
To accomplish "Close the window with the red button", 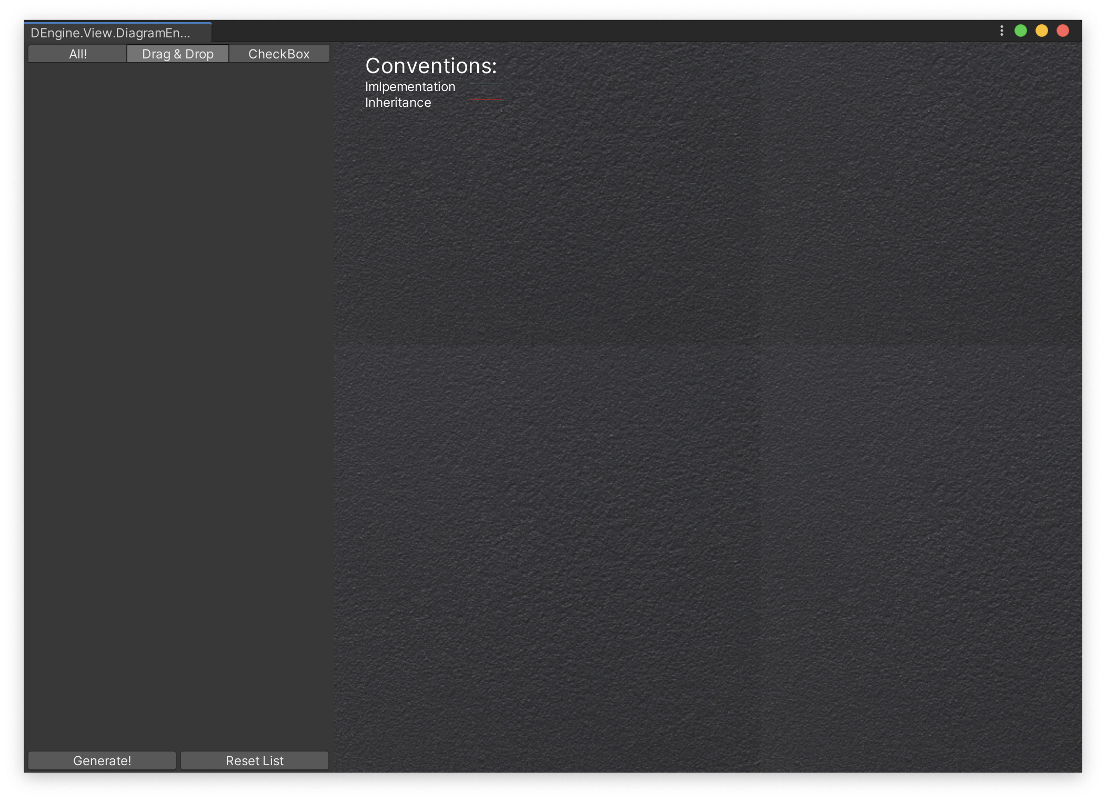I will click(x=1062, y=31).
